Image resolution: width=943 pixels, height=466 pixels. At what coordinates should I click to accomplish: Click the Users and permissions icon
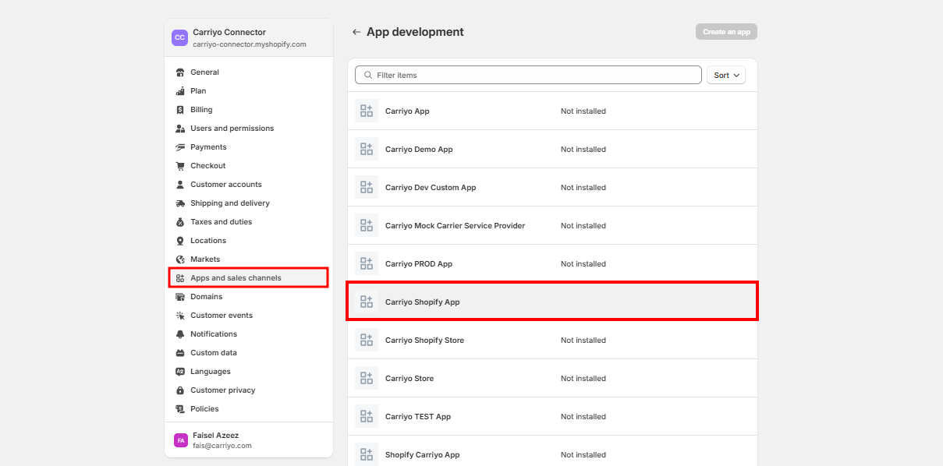180,129
